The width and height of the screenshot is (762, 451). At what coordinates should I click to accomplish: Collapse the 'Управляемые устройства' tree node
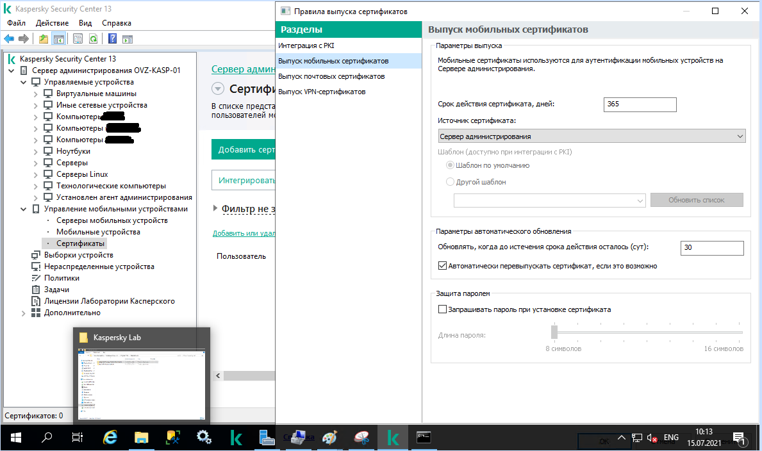(x=23, y=82)
